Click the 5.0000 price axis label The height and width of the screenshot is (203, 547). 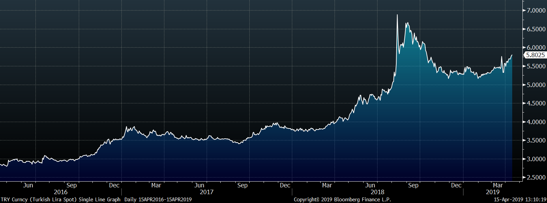pos(536,85)
